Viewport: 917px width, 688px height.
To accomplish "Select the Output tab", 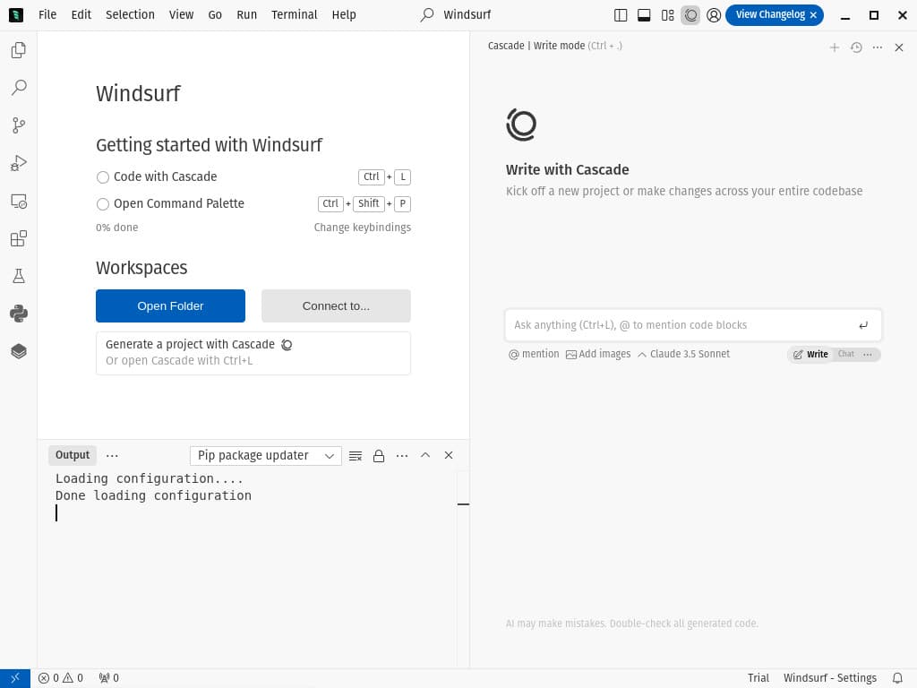I will pos(72,455).
